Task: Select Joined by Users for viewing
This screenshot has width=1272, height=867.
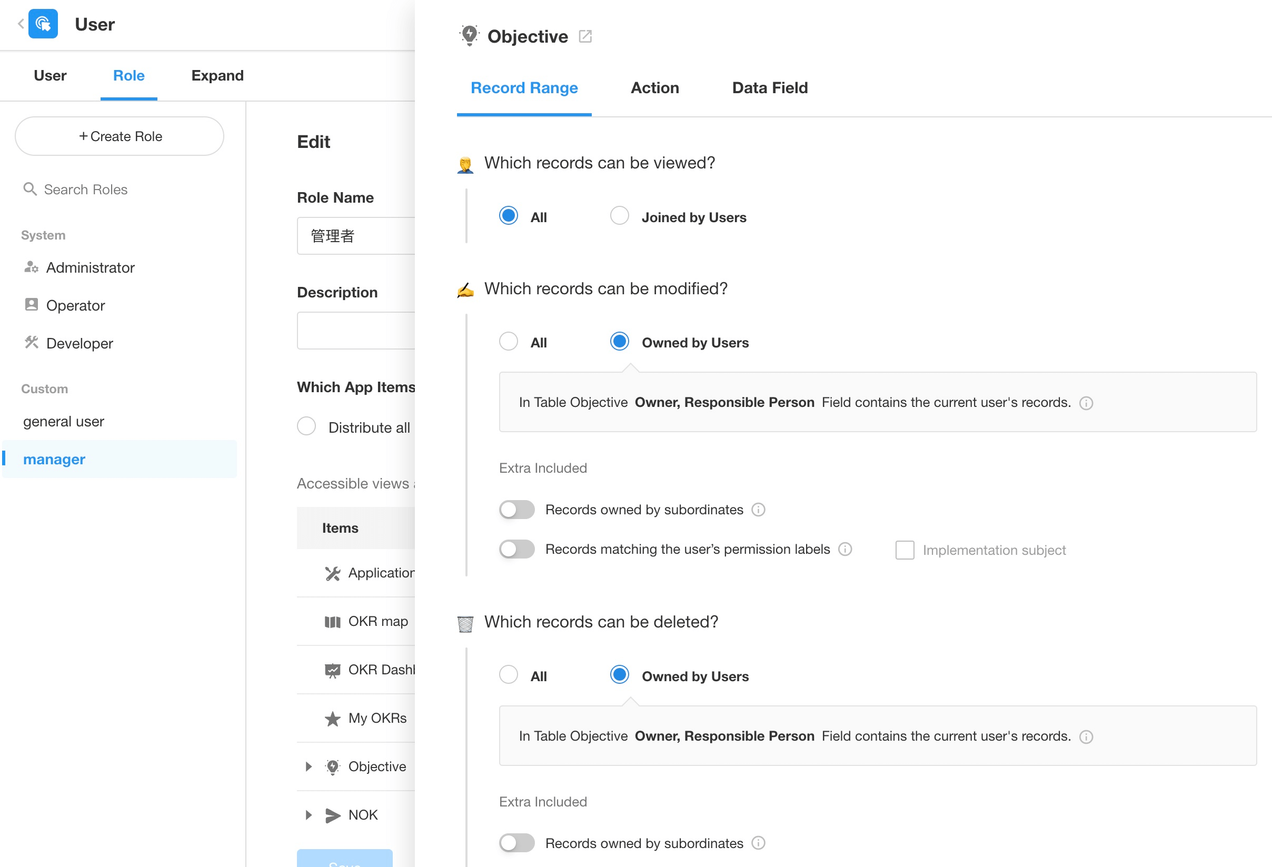Action: (620, 216)
